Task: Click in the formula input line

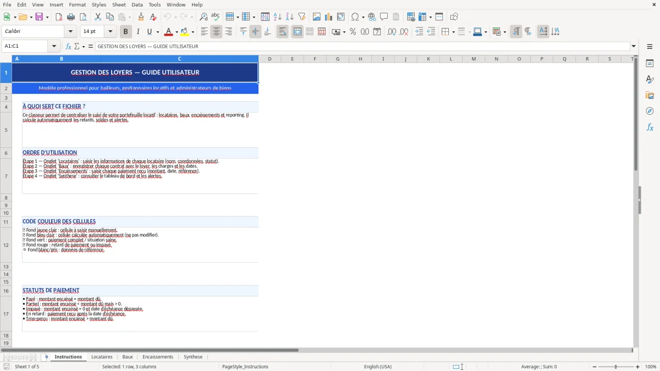Action: (x=362, y=46)
